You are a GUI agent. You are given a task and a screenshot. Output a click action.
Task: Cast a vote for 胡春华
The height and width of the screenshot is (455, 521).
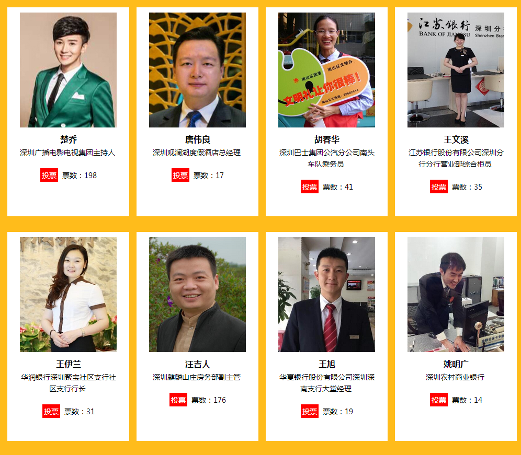310,187
